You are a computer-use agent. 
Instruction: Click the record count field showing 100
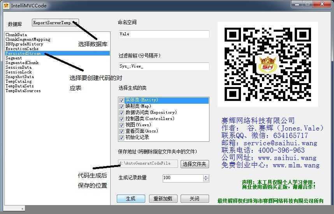(x=183, y=178)
